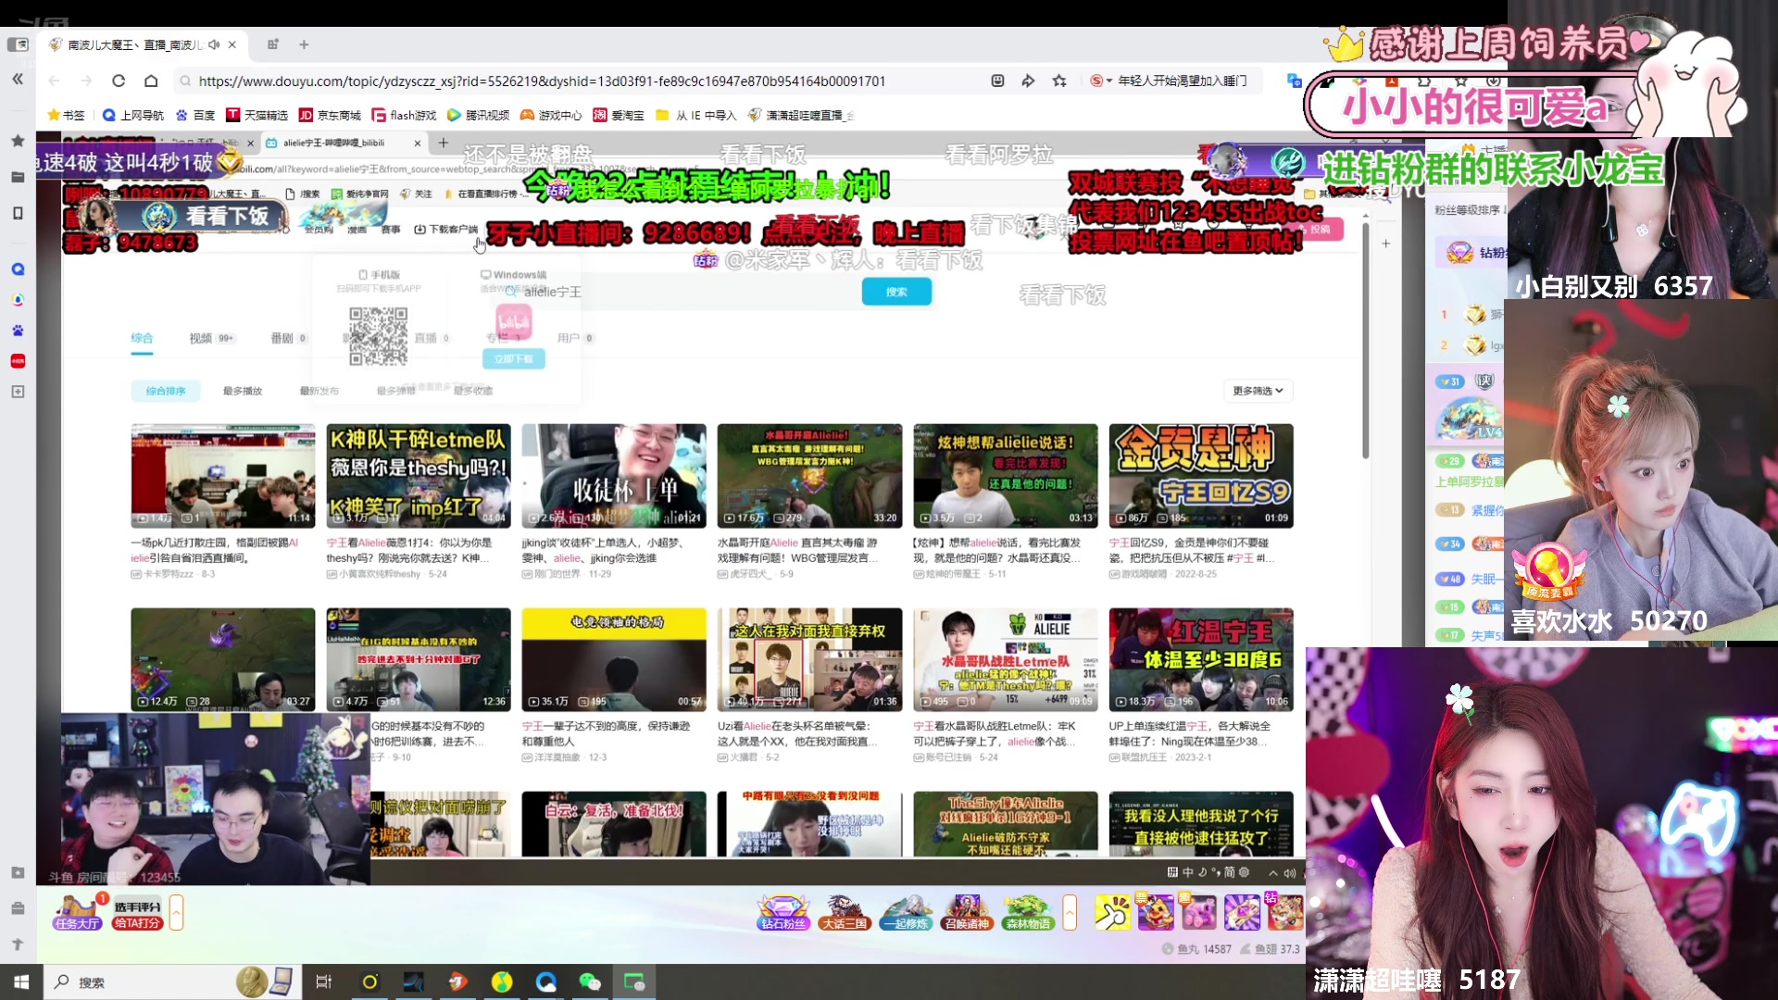
Task: Click the pink pig gift icon
Action: [x=1198, y=912]
